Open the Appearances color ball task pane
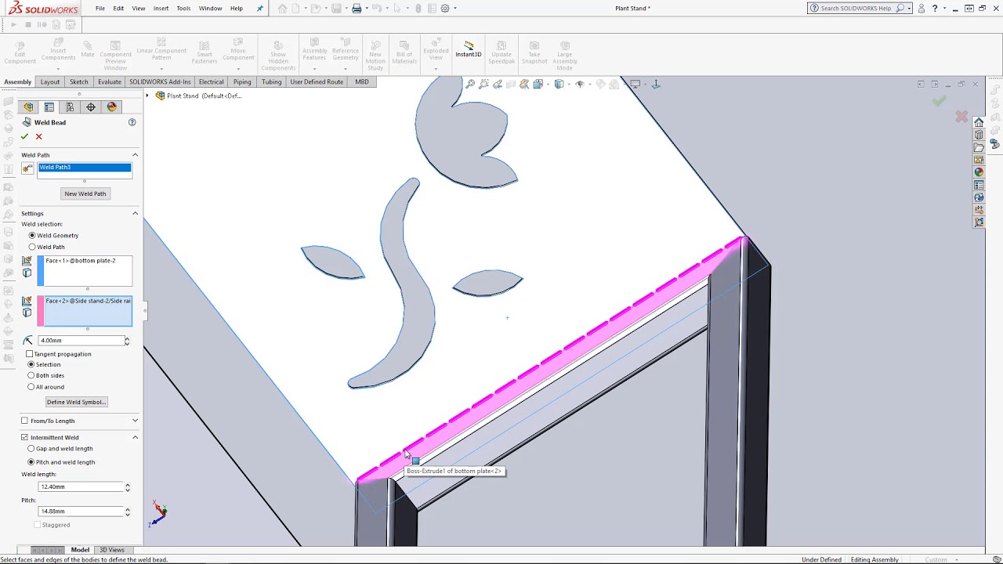Image resolution: width=1003 pixels, height=564 pixels. [979, 172]
